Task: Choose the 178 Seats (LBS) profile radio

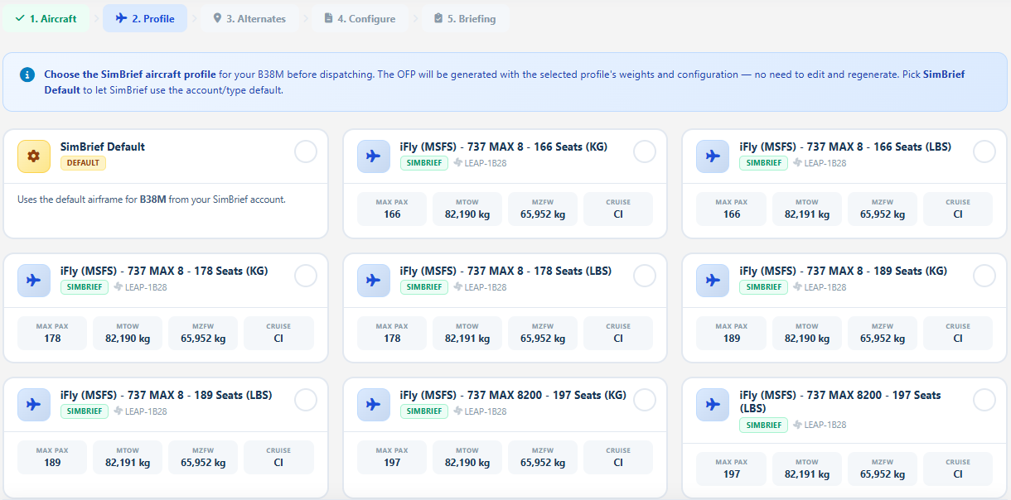Action: (x=645, y=276)
